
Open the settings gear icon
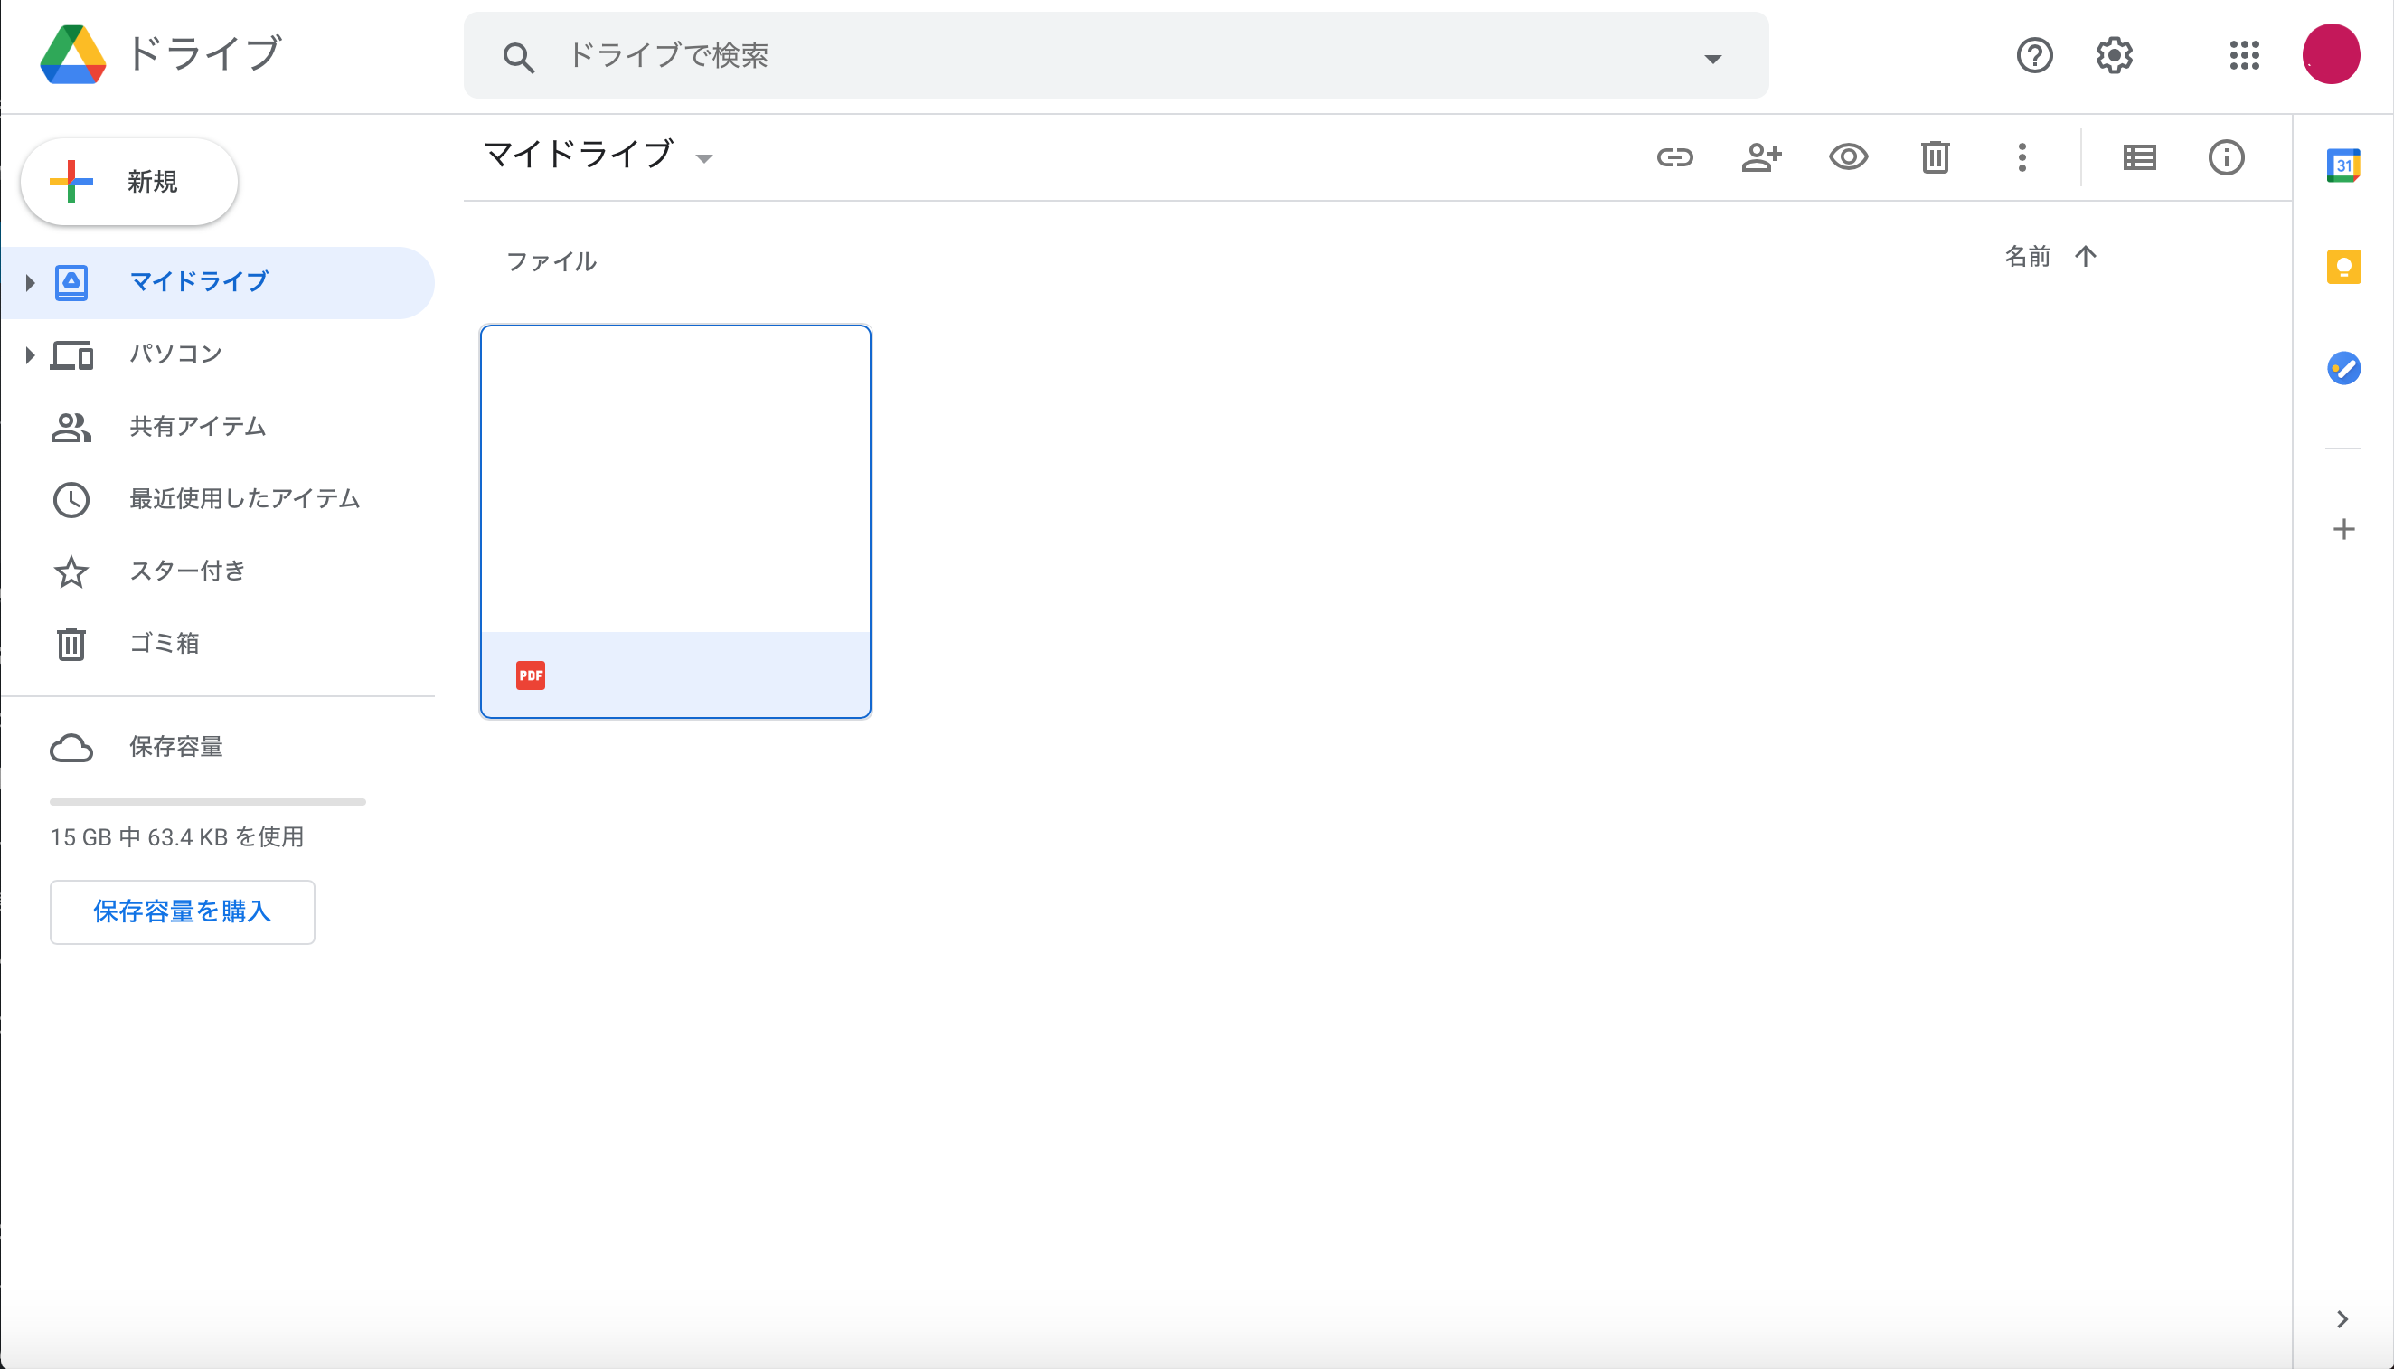[2114, 55]
